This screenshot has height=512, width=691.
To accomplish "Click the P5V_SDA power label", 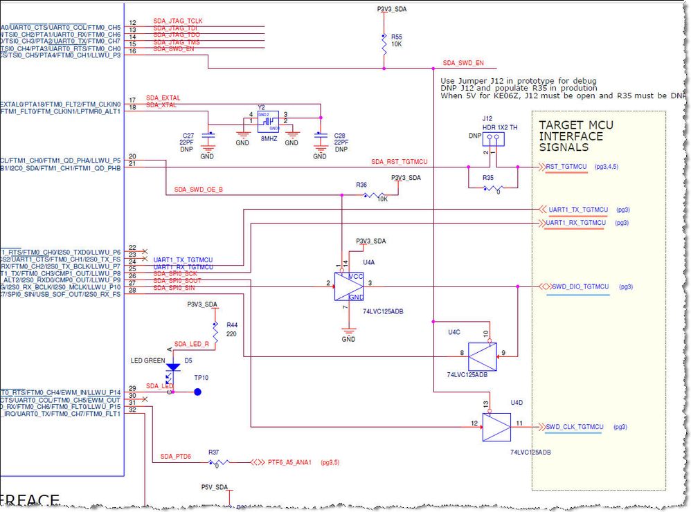I will [x=215, y=487].
